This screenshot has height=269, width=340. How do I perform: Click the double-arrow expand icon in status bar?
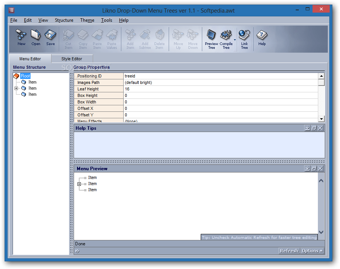[77, 251]
